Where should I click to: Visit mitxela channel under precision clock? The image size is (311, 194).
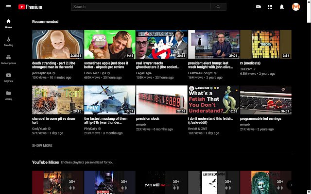click(141, 125)
